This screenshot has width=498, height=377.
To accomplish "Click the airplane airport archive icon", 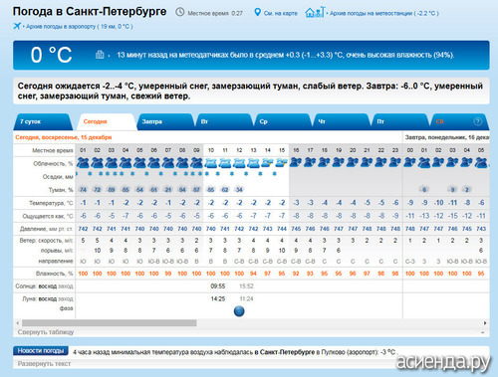I will click(x=17, y=26).
